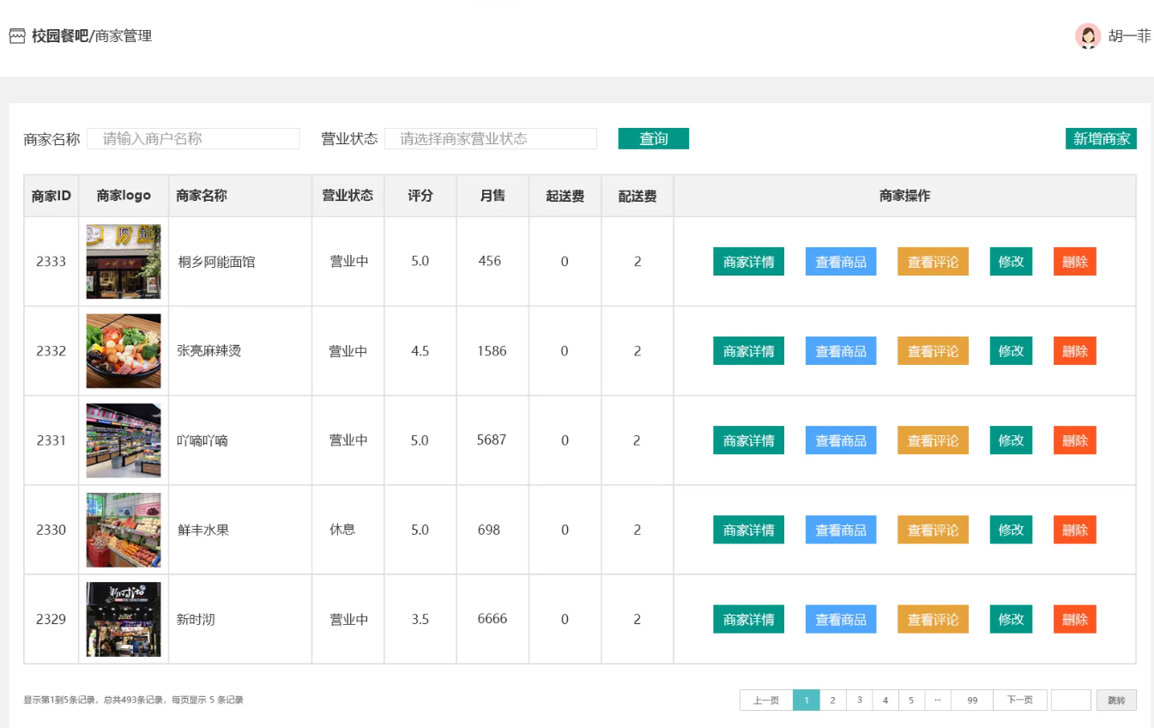Open logo thumbnail of 新时沏
The width and height of the screenshot is (1154, 728).
[x=124, y=619]
